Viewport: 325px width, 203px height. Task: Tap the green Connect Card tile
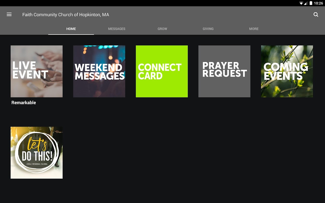pyautogui.click(x=162, y=71)
